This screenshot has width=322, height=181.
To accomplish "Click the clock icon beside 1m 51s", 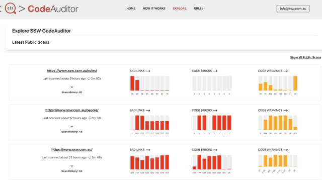I will pos(90,118).
